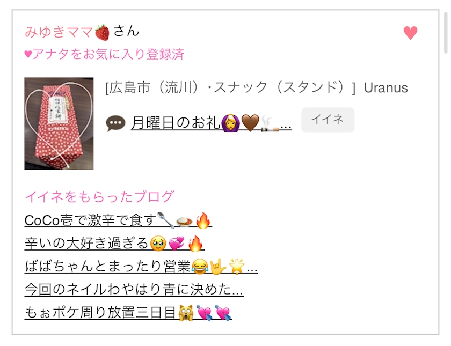Open the CoCo壱で激辛で食す blog link

pos(118,220)
